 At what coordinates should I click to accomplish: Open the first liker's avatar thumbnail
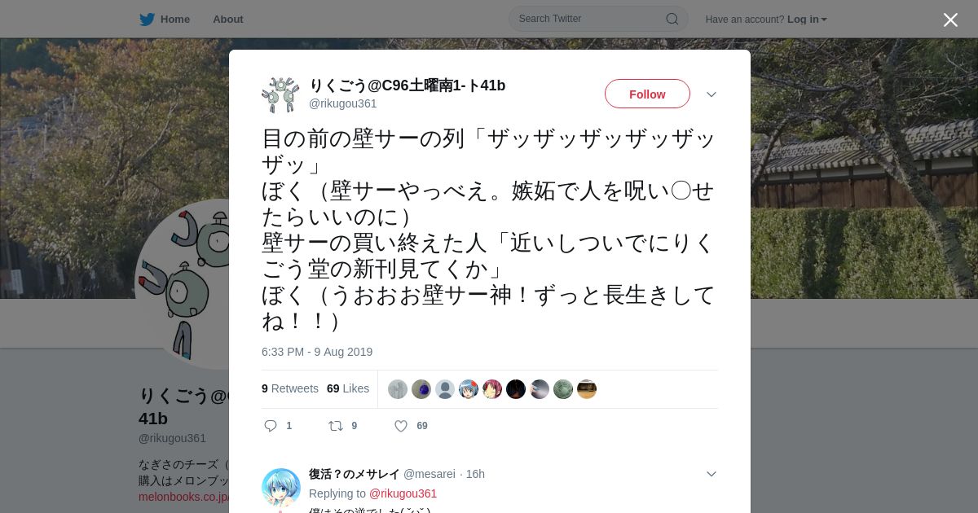(x=398, y=389)
